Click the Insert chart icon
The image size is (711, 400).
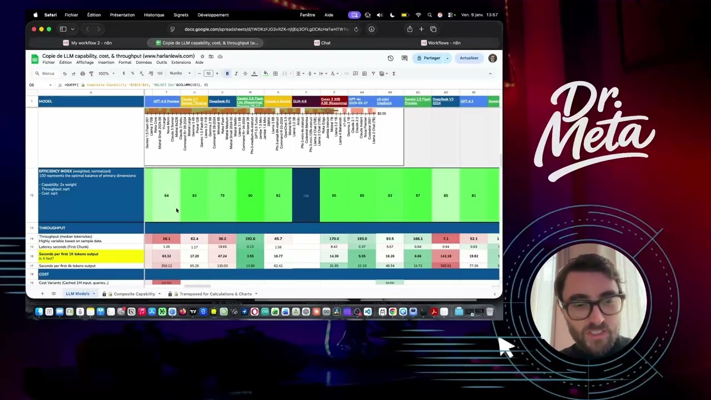pyautogui.click(x=364, y=73)
